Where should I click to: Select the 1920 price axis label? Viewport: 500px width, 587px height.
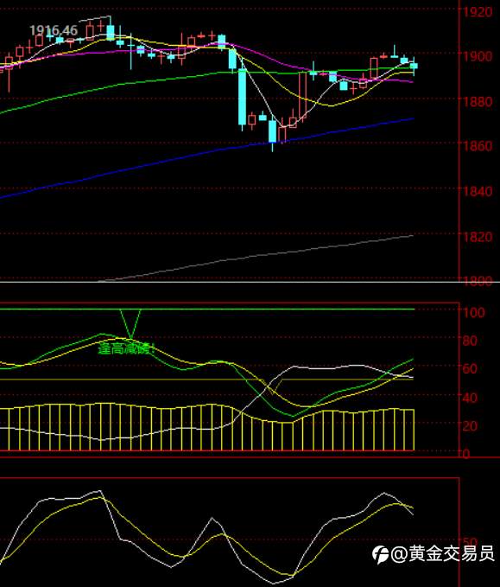pos(478,12)
